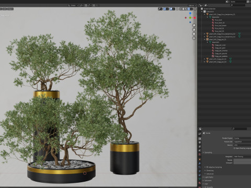Select Rendered viewport shading mode
The width and height of the screenshot is (251, 188).
point(189,9)
